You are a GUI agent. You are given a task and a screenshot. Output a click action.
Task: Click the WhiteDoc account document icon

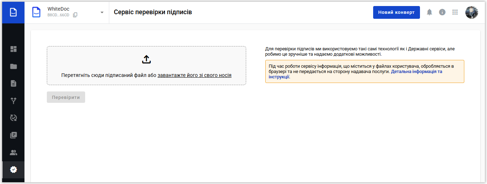pos(36,12)
